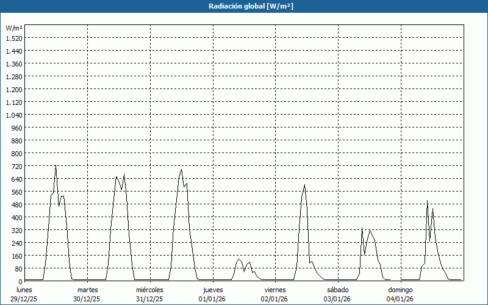
Task: Click the 29/12/25 date label
Action: pyautogui.click(x=25, y=299)
